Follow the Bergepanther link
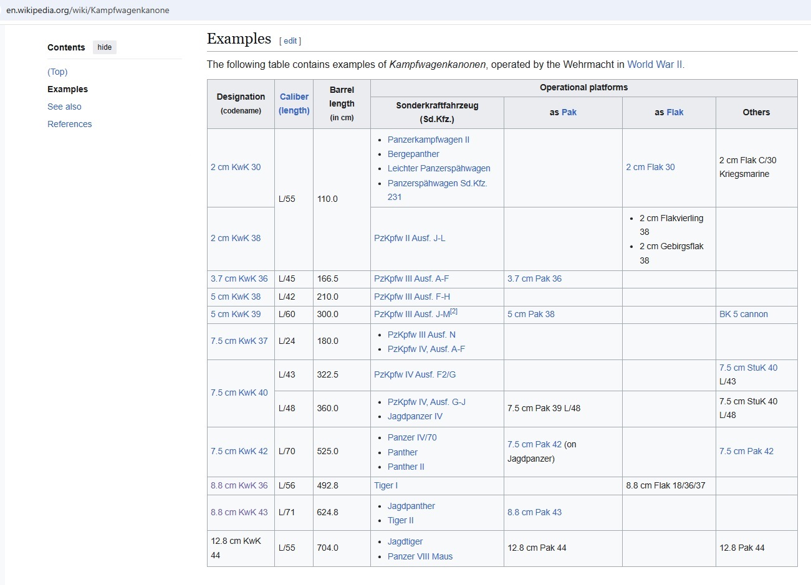Viewport: 811px width, 585px height. [413, 154]
